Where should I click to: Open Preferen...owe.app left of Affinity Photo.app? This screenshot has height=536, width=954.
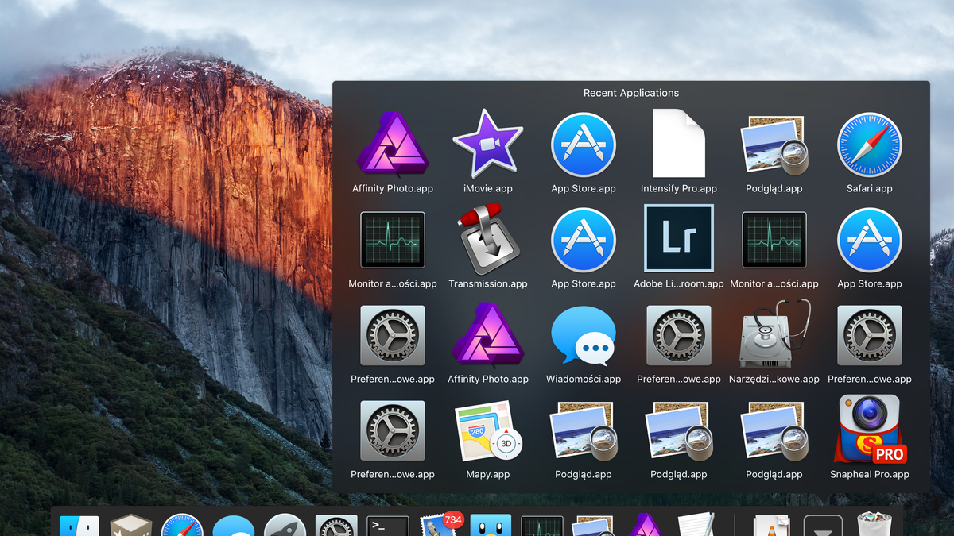393,334
